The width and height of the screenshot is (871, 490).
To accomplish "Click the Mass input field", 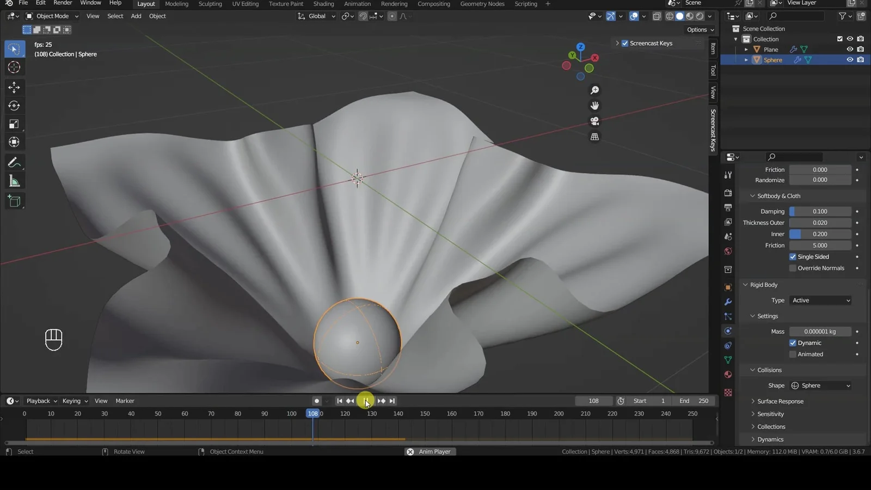I will [x=820, y=332].
